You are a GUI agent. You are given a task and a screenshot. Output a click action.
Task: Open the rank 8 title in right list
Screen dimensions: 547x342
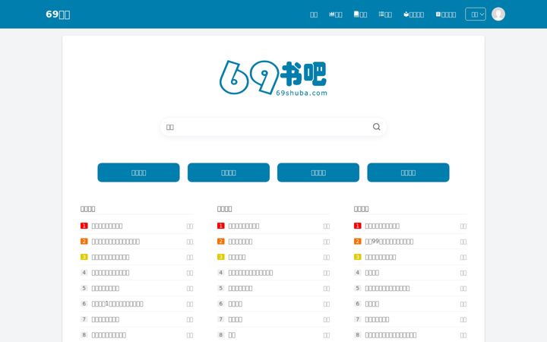(x=390, y=335)
